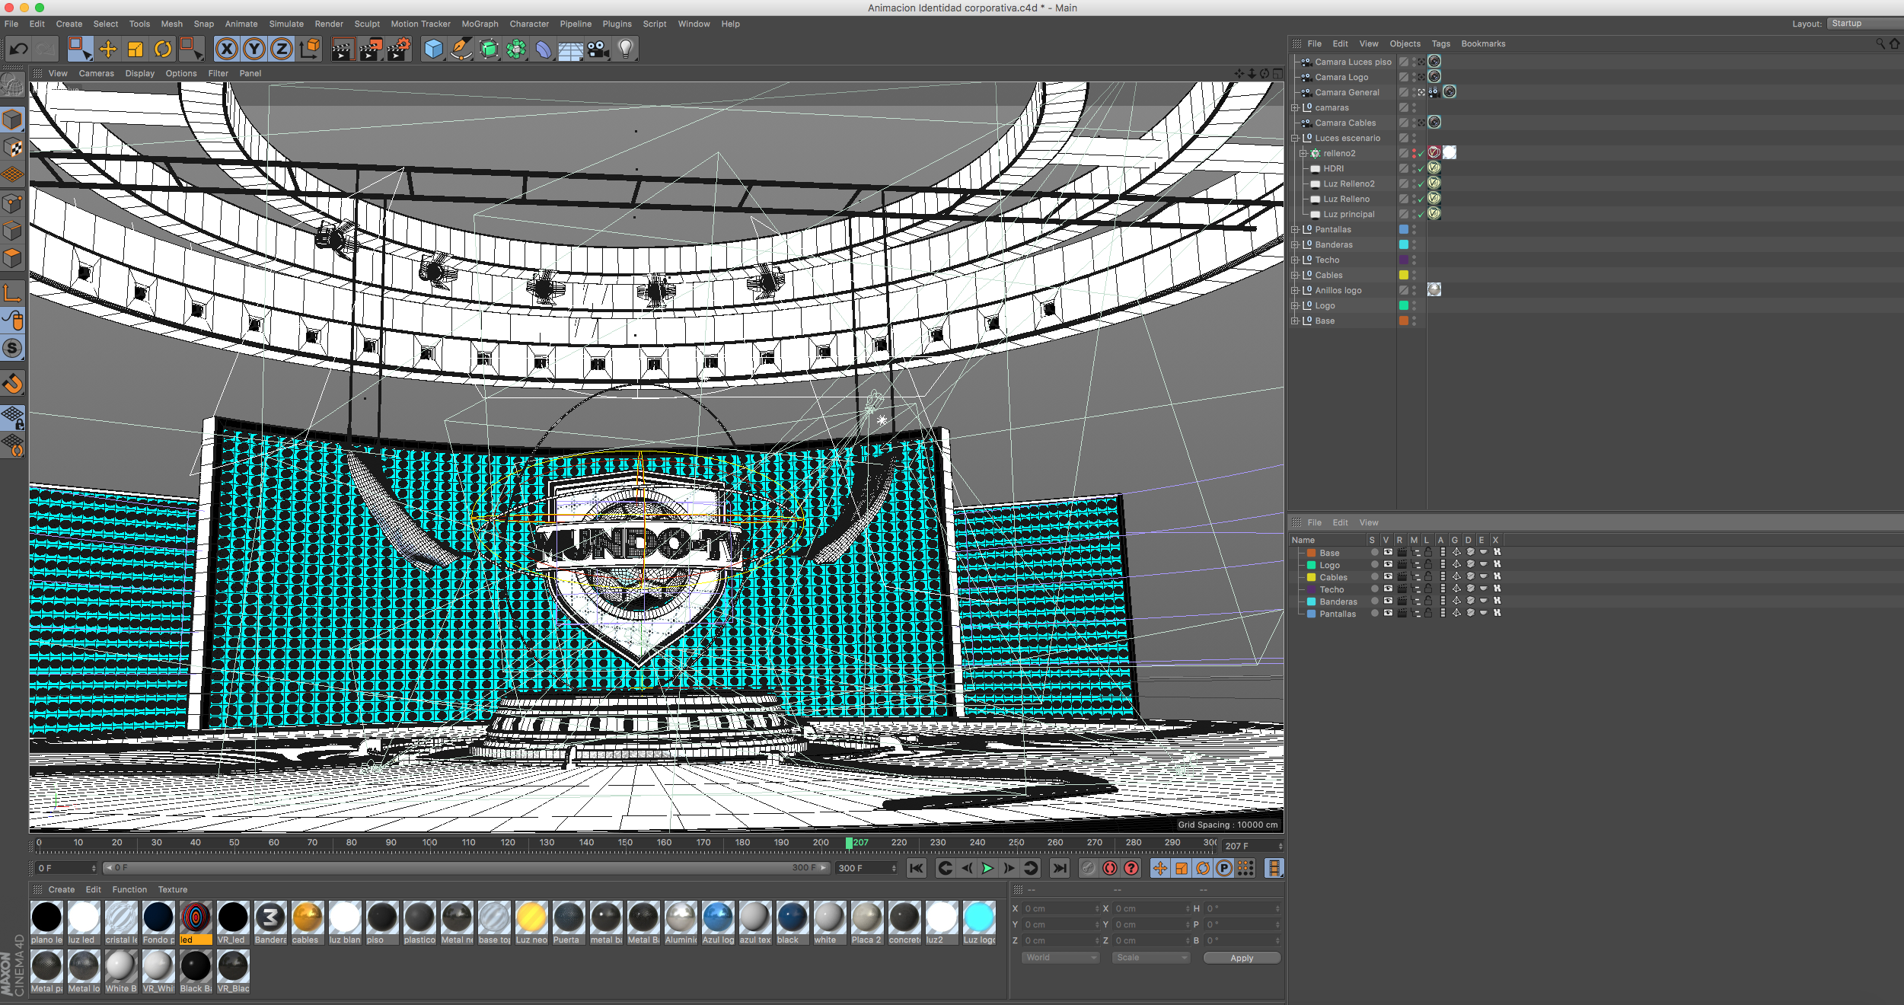The width and height of the screenshot is (1904, 1005).
Task: Add a light object
Action: click(626, 49)
